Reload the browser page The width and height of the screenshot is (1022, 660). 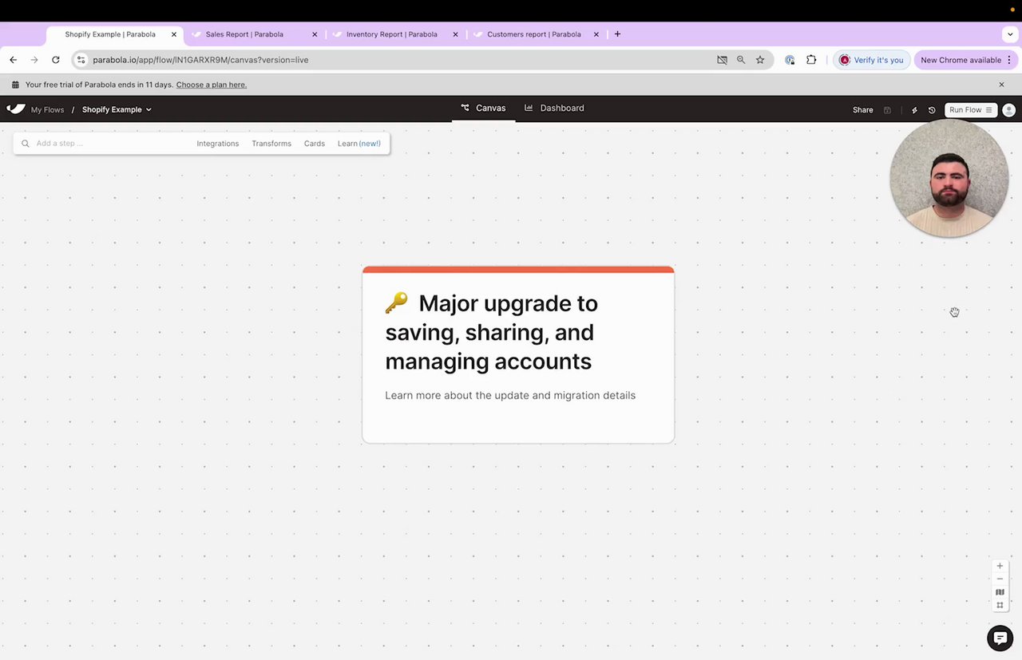click(56, 60)
